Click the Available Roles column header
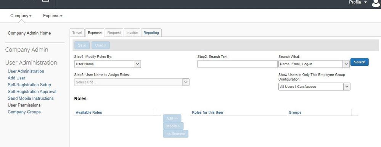381x147 pixels. point(89,112)
